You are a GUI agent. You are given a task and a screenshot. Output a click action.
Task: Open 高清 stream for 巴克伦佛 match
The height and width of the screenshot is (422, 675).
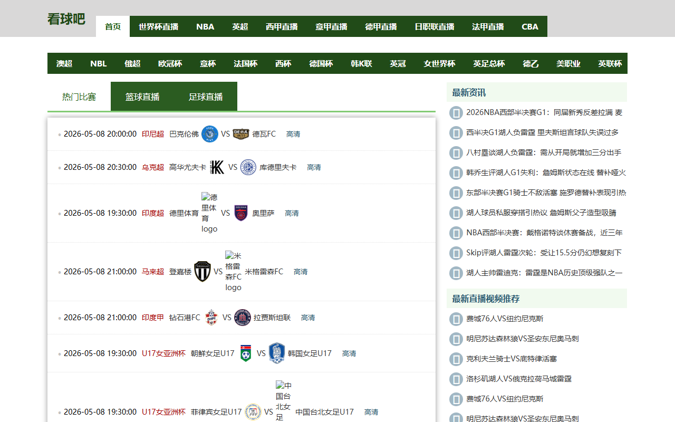[x=293, y=134]
